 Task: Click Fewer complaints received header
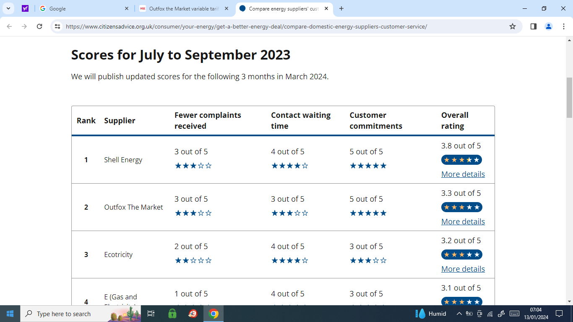[x=208, y=120]
